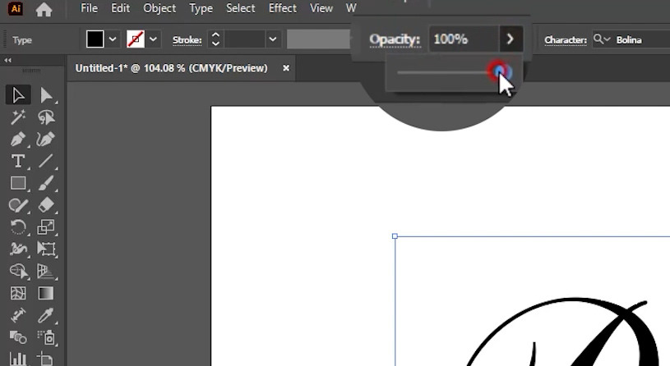This screenshot has height=366, width=670.
Task: Choose the Warp tool
Action: point(18,249)
